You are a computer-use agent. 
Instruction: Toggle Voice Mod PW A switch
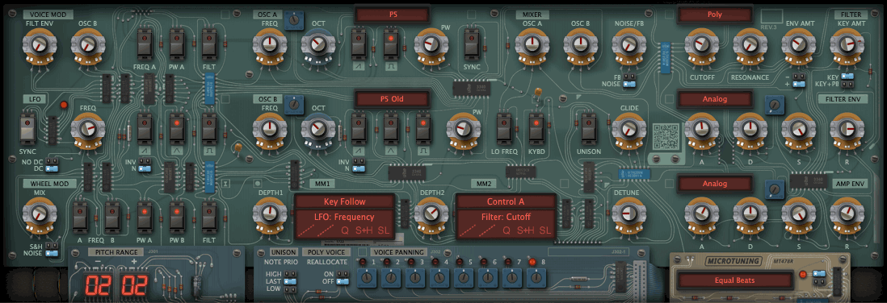[177, 44]
